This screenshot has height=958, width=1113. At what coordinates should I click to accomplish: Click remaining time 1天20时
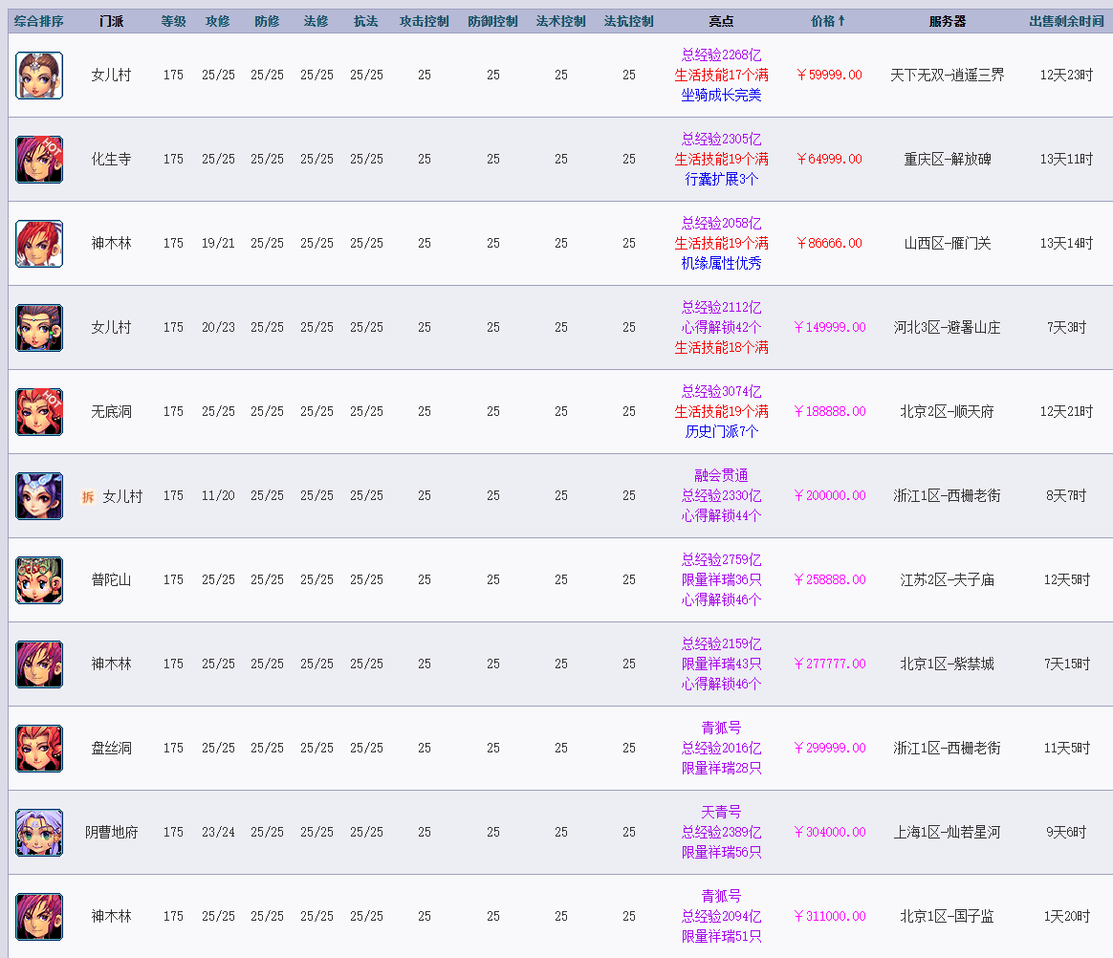pyautogui.click(x=1066, y=916)
